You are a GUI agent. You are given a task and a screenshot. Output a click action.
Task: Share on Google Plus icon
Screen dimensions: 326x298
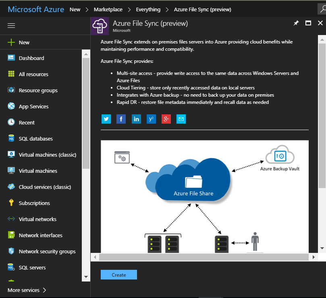[x=166, y=119]
